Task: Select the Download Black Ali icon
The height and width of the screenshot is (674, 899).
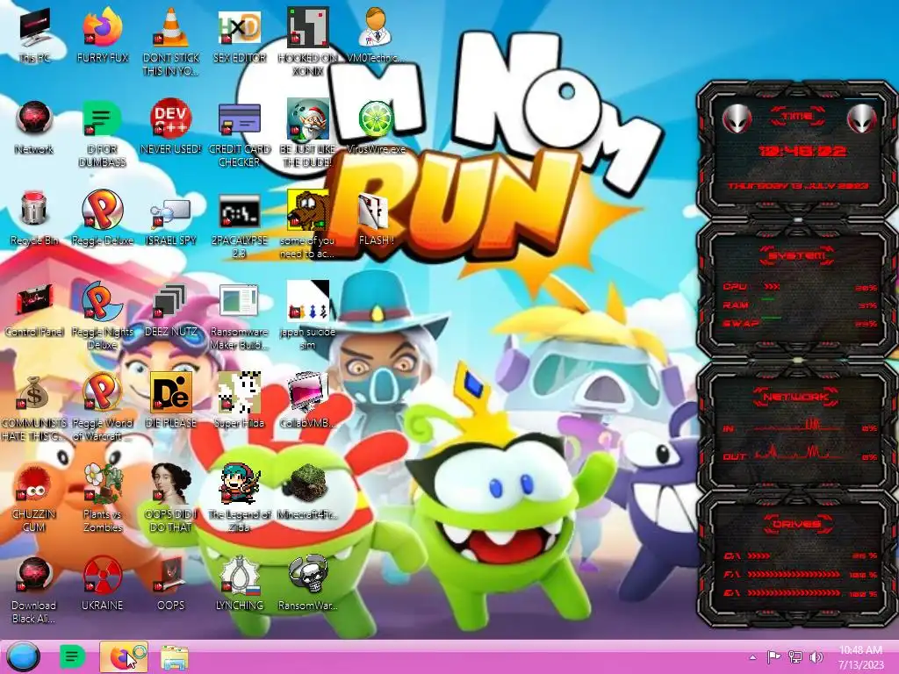Action: (x=34, y=576)
